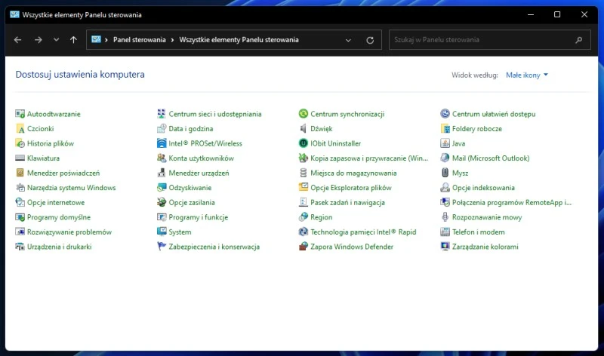Open the Mysz mouse icon
604x356 pixels.
(x=445, y=173)
